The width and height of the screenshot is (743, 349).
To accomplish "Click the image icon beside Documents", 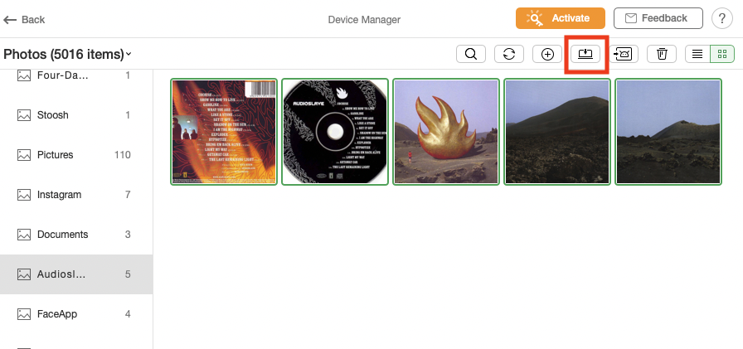I will point(24,235).
